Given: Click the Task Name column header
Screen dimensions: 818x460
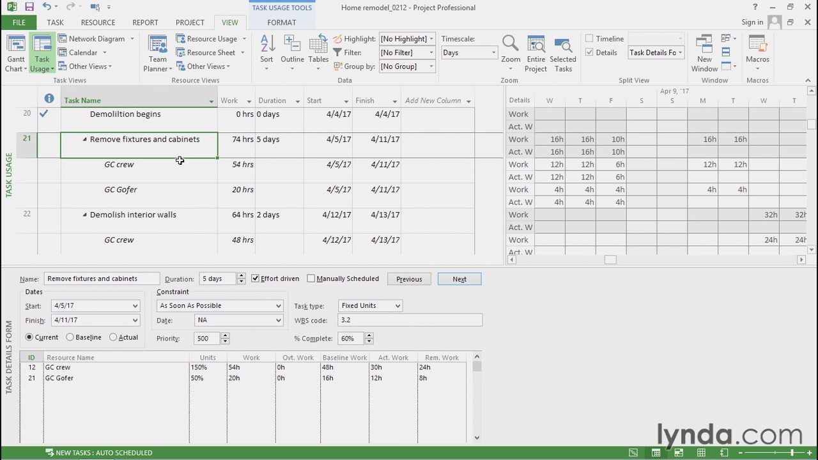Looking at the screenshot, I should (x=139, y=100).
